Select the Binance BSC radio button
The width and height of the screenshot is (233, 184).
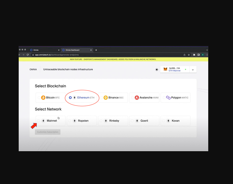[102, 98]
